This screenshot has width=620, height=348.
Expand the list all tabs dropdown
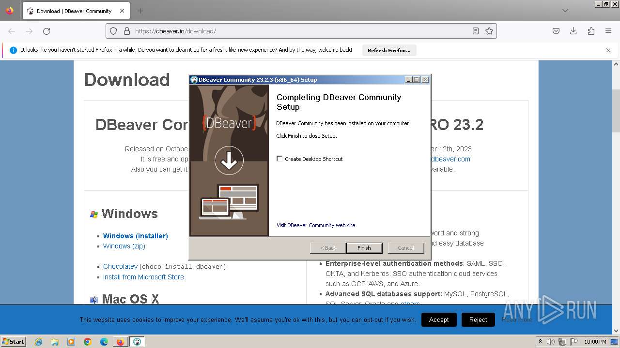(x=565, y=11)
